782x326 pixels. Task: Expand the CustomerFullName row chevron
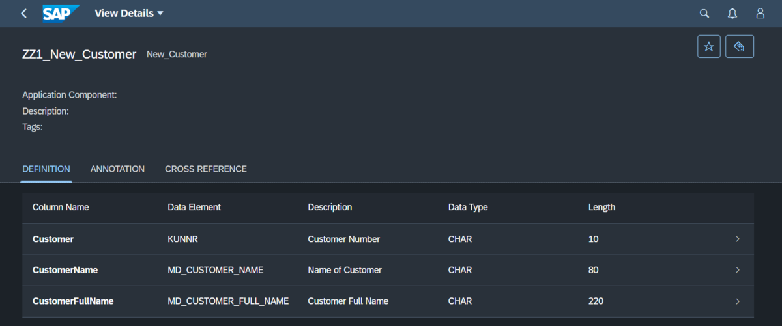[x=738, y=301]
